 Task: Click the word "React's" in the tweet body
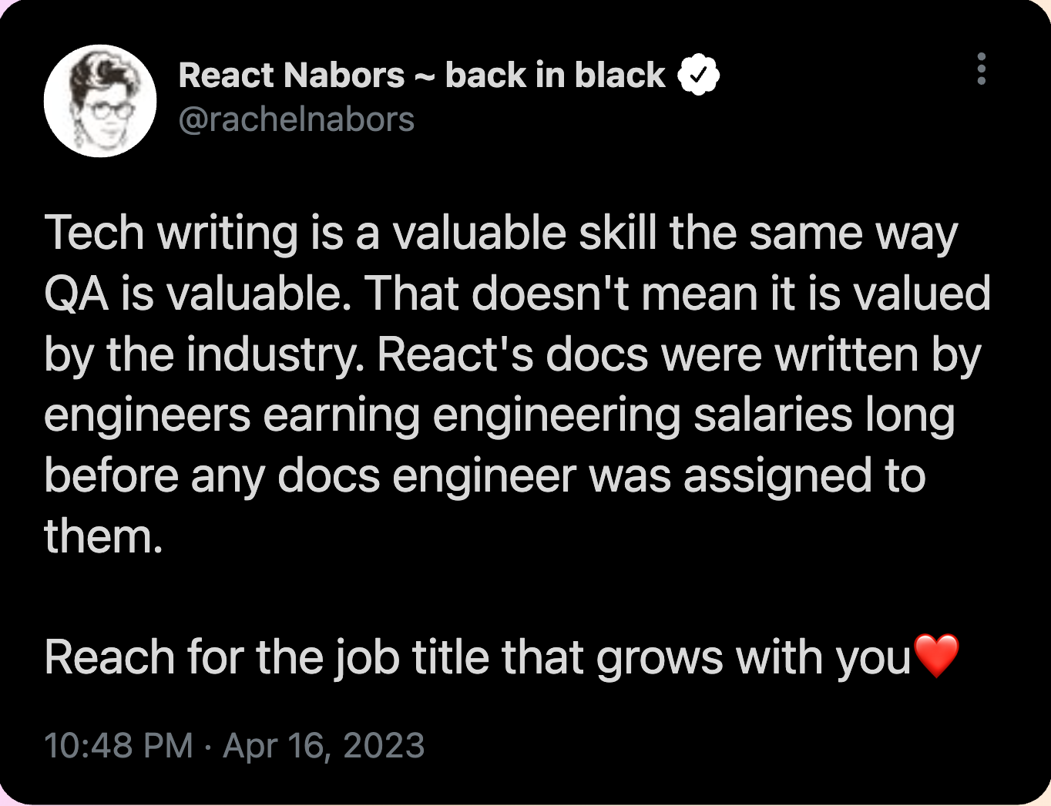tap(455, 355)
